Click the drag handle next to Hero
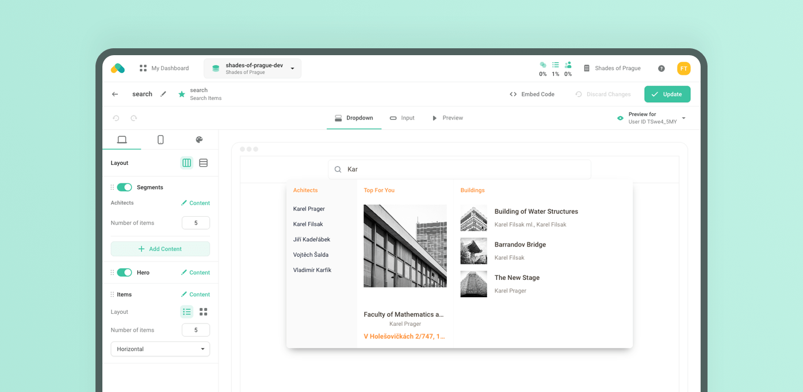Image resolution: width=803 pixels, height=392 pixels. pos(112,272)
